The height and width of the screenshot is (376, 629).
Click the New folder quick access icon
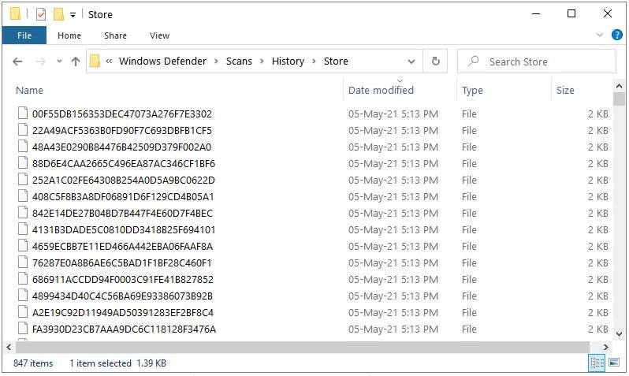58,14
